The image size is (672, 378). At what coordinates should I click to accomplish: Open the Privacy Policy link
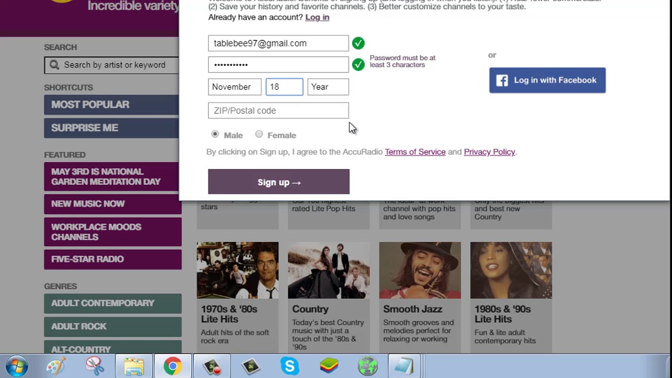[x=489, y=152]
